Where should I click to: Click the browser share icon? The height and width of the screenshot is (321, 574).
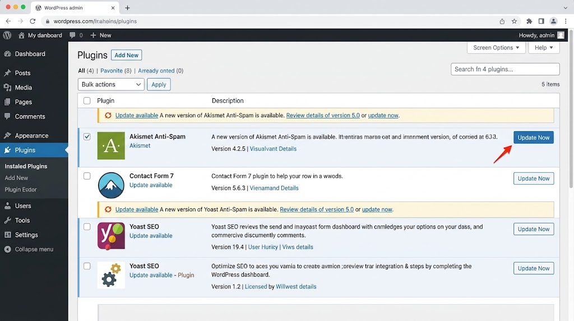point(502,21)
